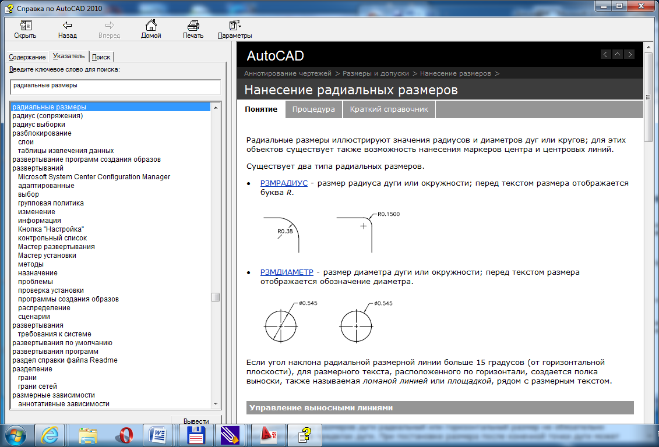Viewport: 659px width, 447px height.
Task: Switch to the Содержание tab
Action: click(x=27, y=57)
